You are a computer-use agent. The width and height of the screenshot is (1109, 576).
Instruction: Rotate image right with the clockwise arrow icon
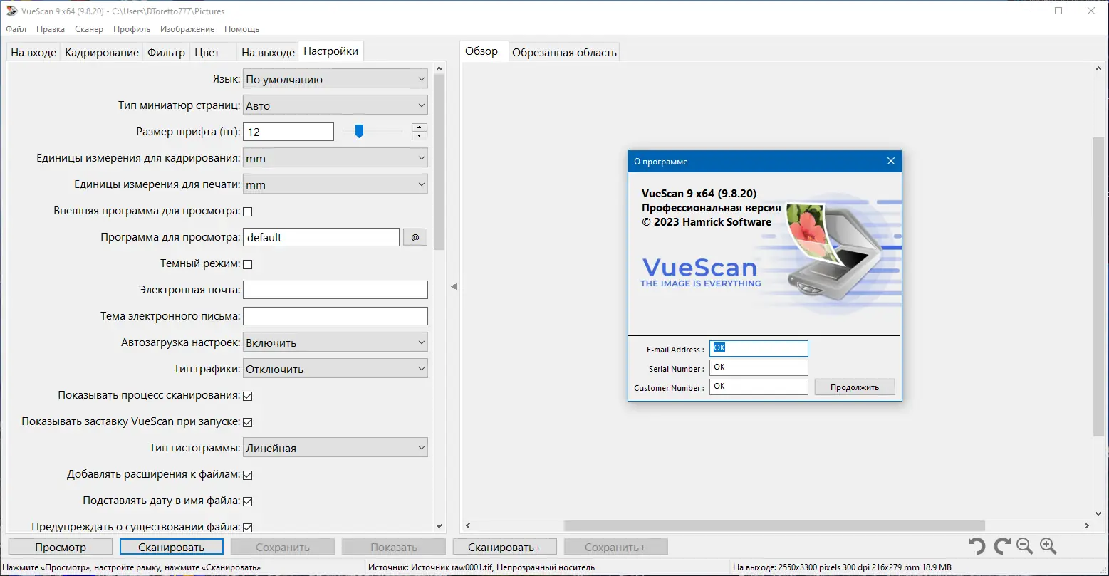(x=1002, y=546)
